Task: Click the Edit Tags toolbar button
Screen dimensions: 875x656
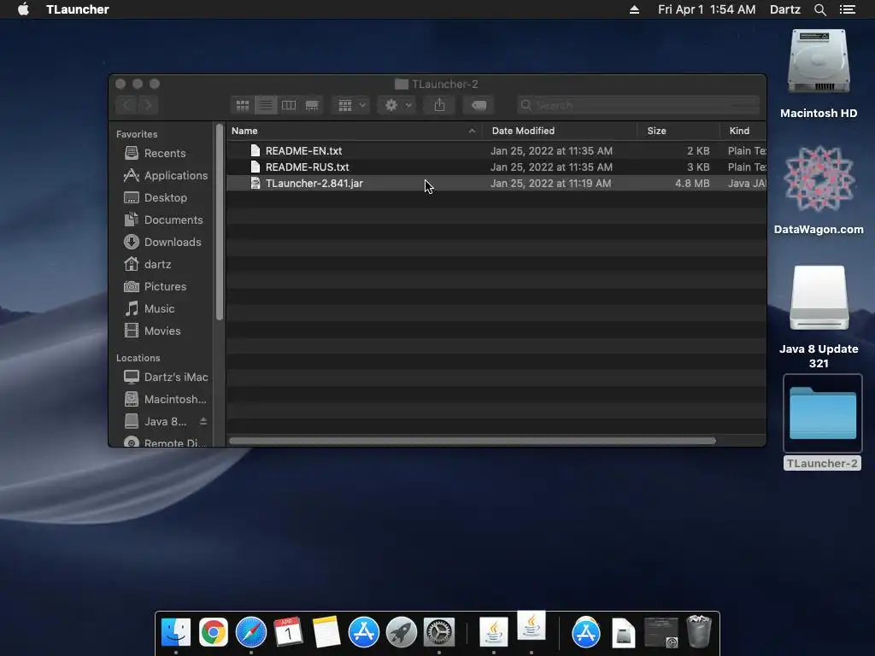Action: tap(479, 105)
